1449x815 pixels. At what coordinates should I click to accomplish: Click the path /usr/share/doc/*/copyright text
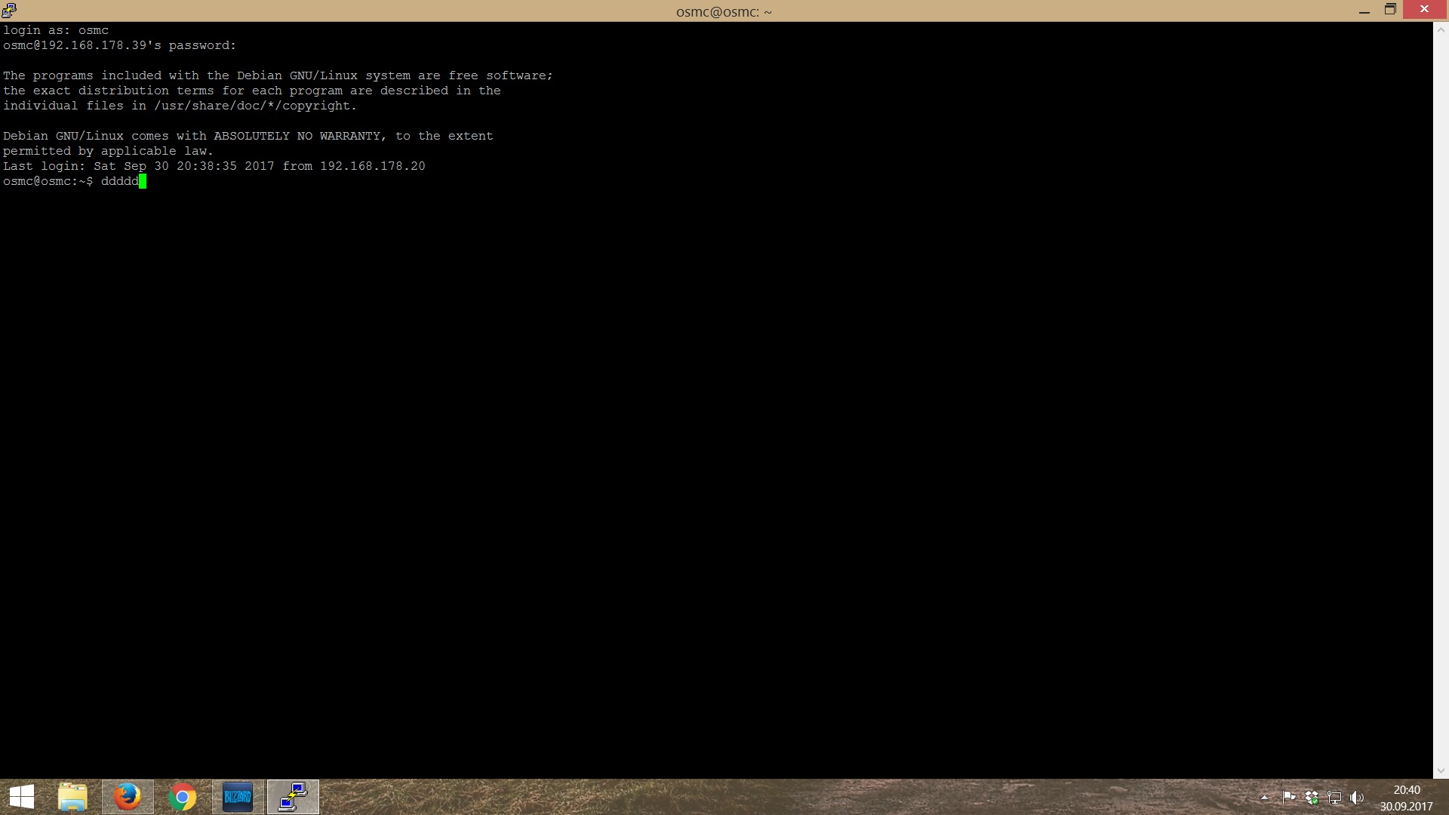point(253,106)
